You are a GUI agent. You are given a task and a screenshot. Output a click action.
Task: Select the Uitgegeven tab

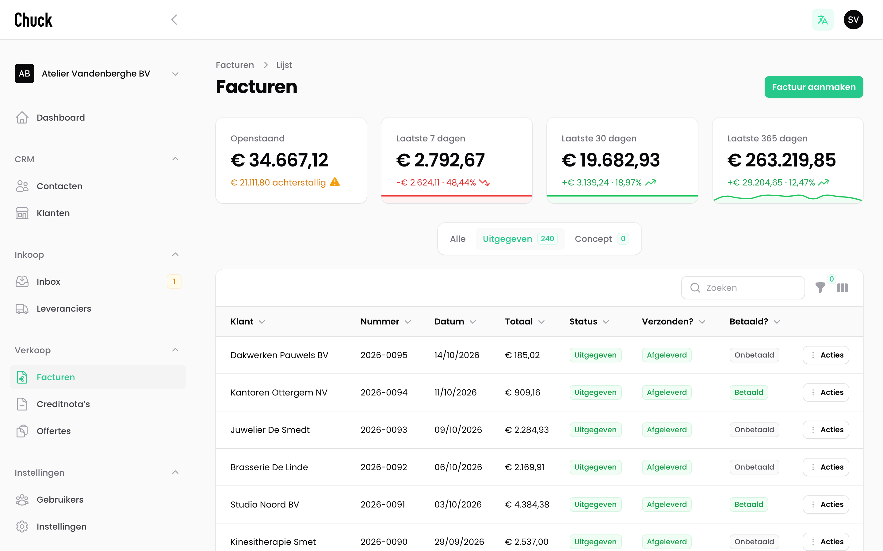pos(520,239)
